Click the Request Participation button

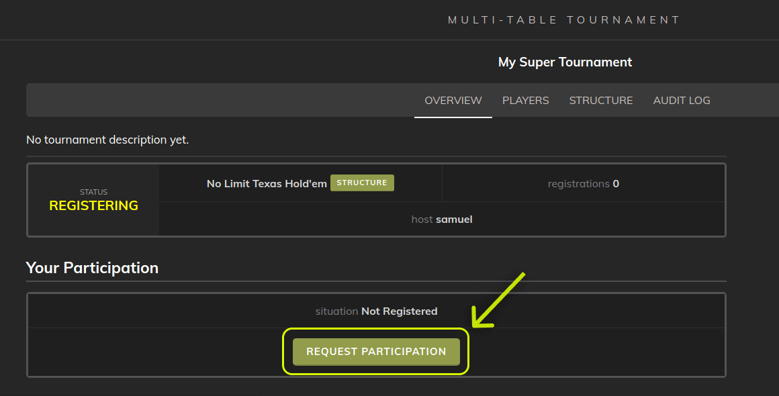[x=376, y=351]
